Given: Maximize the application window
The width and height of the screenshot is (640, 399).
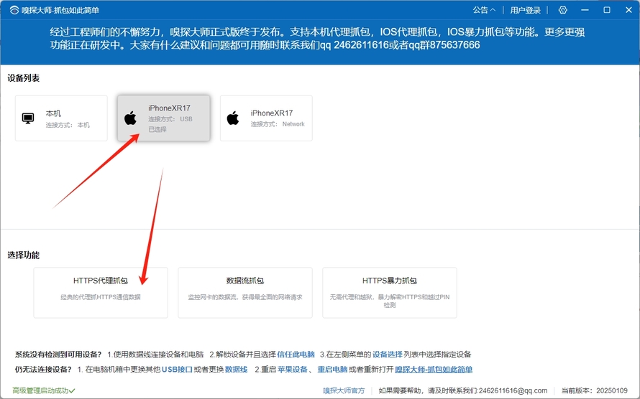Looking at the screenshot, I should pyautogui.click(x=607, y=10).
